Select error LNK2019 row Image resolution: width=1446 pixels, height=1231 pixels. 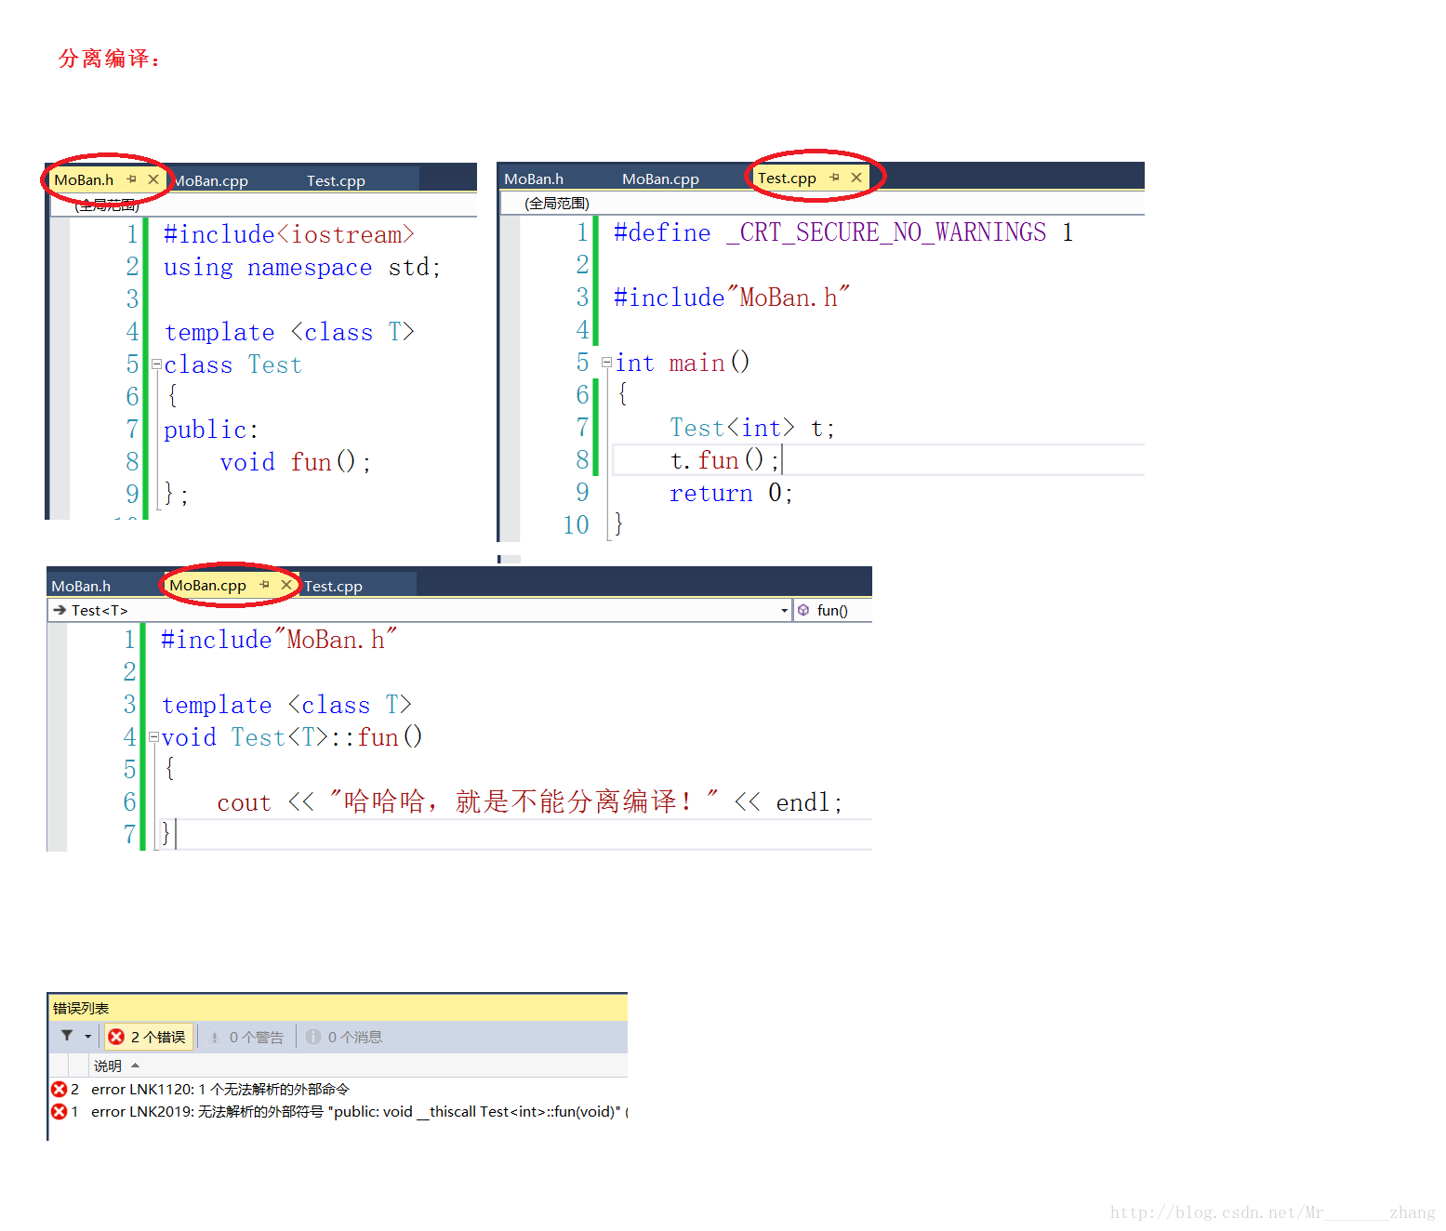[338, 1111]
